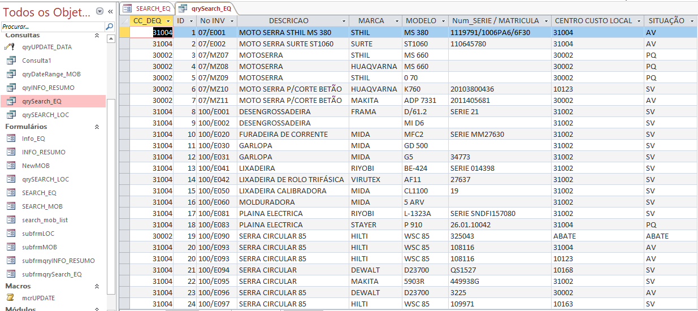Click the NewMOB form icon

[x=11, y=166]
